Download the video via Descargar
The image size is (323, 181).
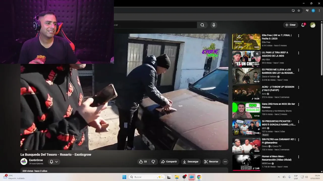(x=191, y=162)
